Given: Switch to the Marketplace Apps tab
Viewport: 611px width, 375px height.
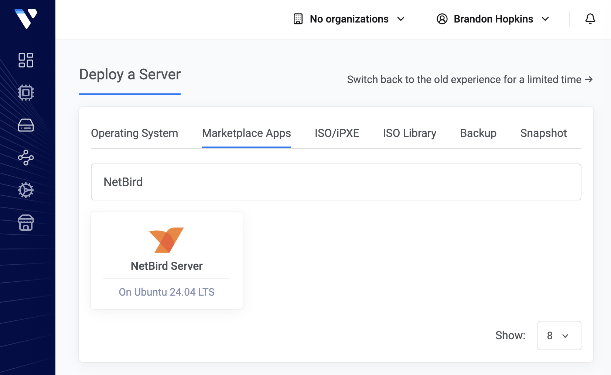Looking at the screenshot, I should click(246, 133).
